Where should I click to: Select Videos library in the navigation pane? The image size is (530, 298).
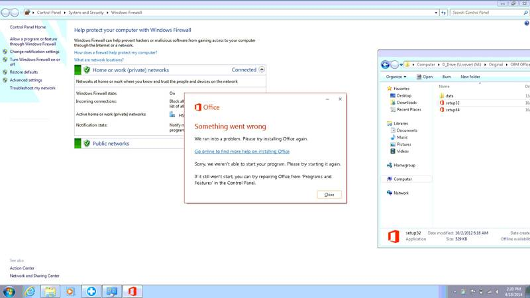pos(403,152)
